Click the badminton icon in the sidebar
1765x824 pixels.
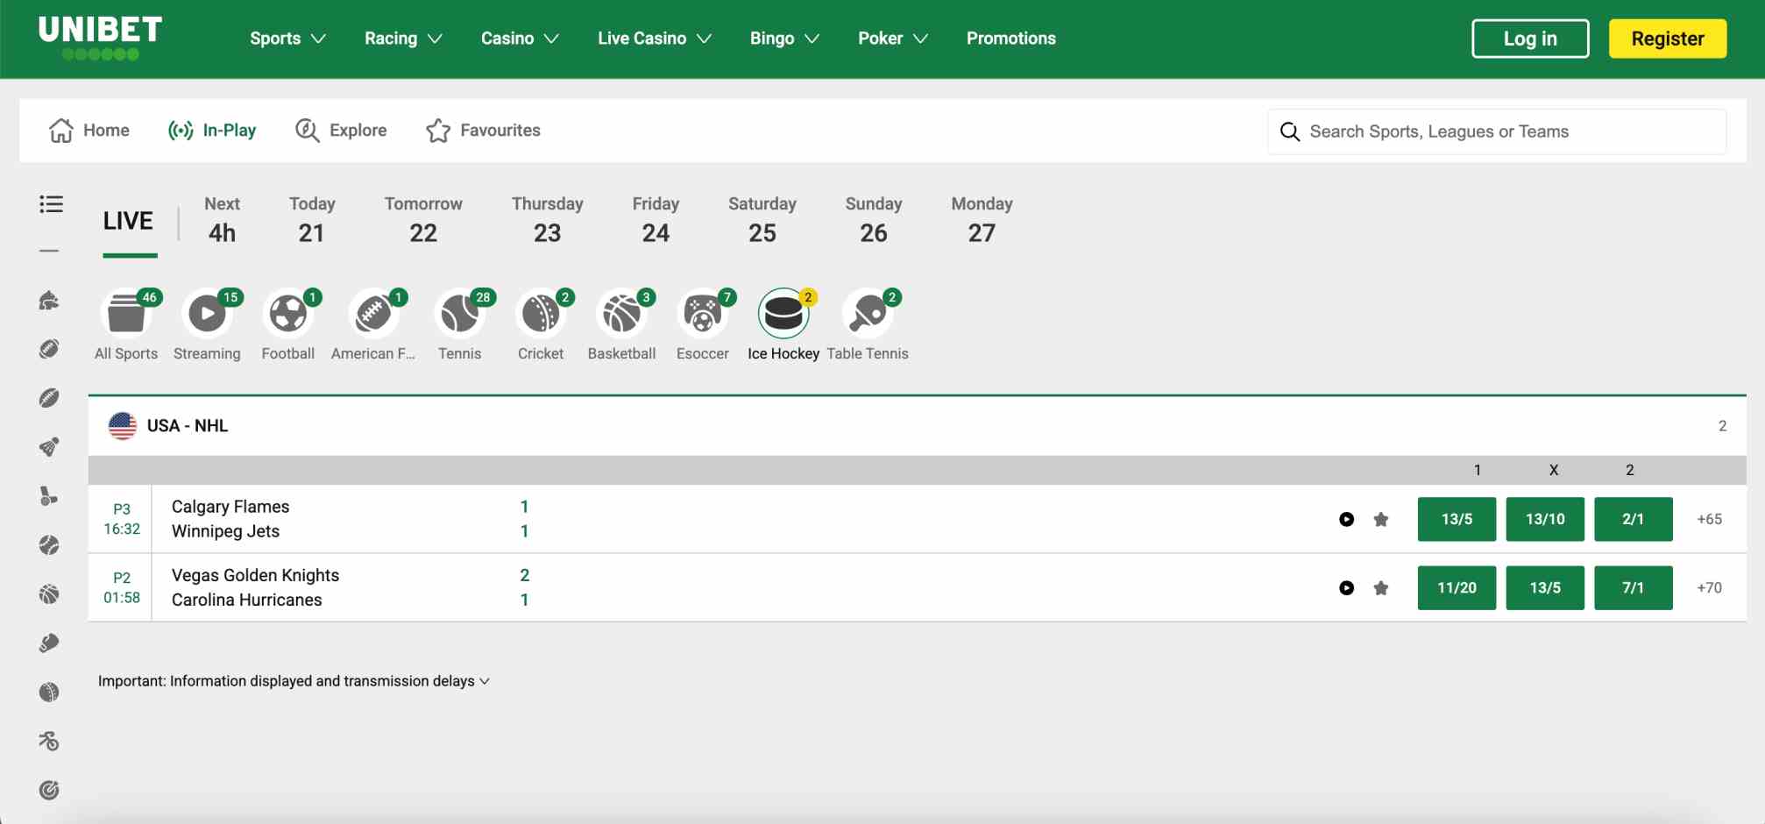click(x=50, y=445)
